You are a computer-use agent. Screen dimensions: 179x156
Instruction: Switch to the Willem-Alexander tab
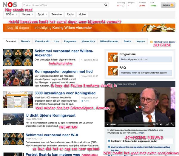tap(109, 41)
